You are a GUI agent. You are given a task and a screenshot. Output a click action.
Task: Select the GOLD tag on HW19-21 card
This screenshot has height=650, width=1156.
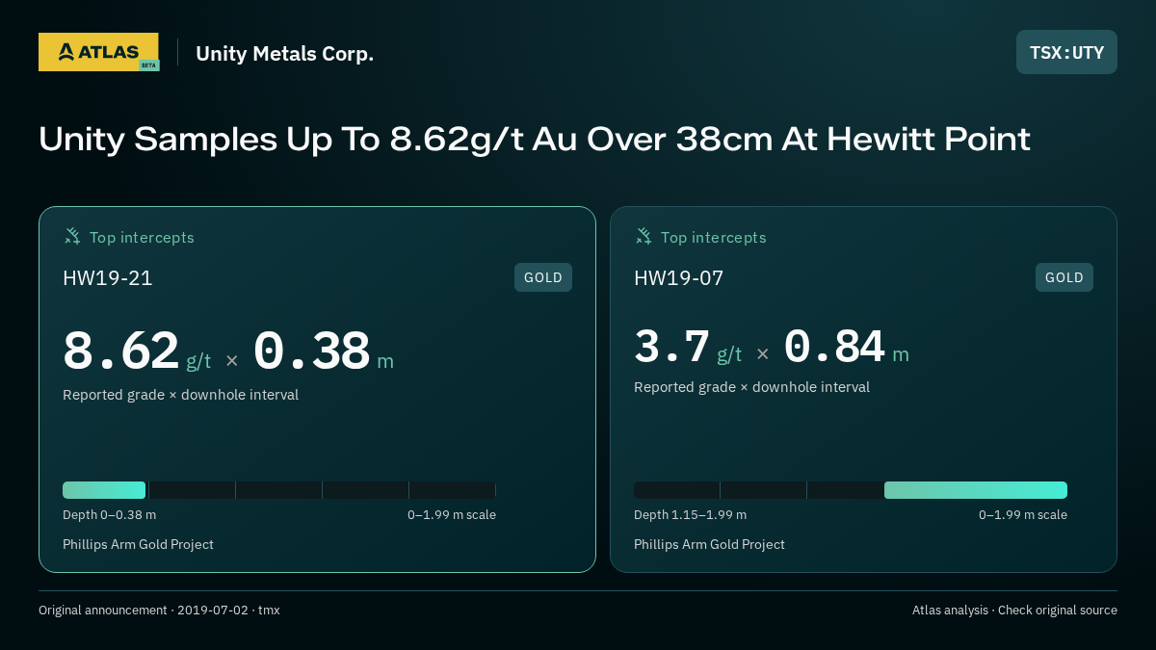pyautogui.click(x=543, y=277)
